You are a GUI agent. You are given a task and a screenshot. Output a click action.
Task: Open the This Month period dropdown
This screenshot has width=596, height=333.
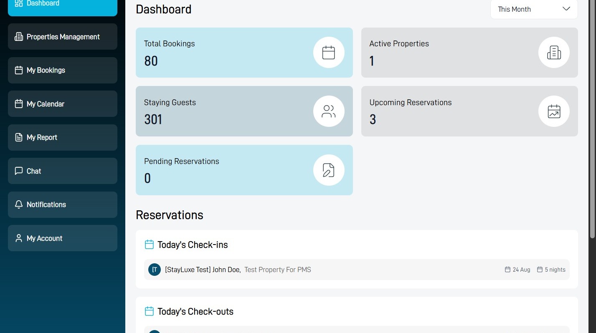click(534, 9)
